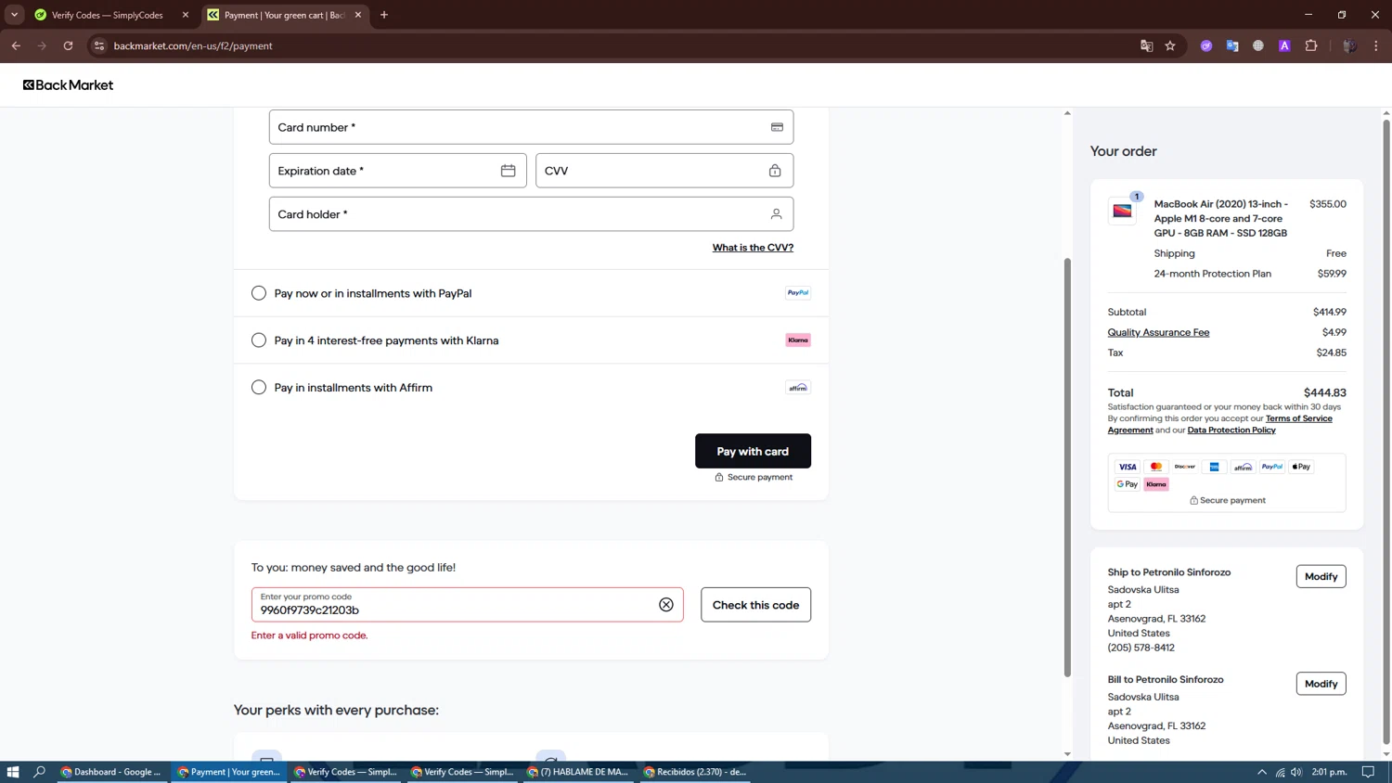Open the notification center icon in system tray
The height and width of the screenshot is (783, 1392).
pos(1368,772)
